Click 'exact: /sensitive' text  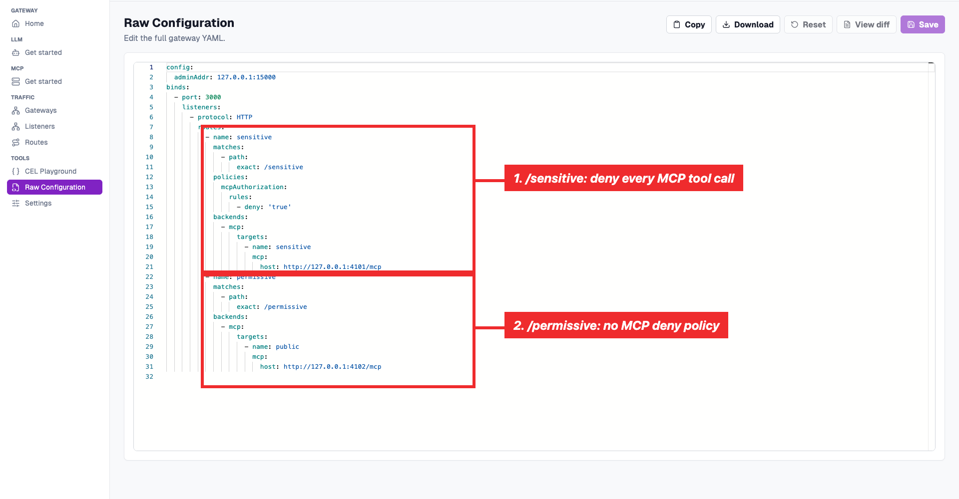click(270, 167)
